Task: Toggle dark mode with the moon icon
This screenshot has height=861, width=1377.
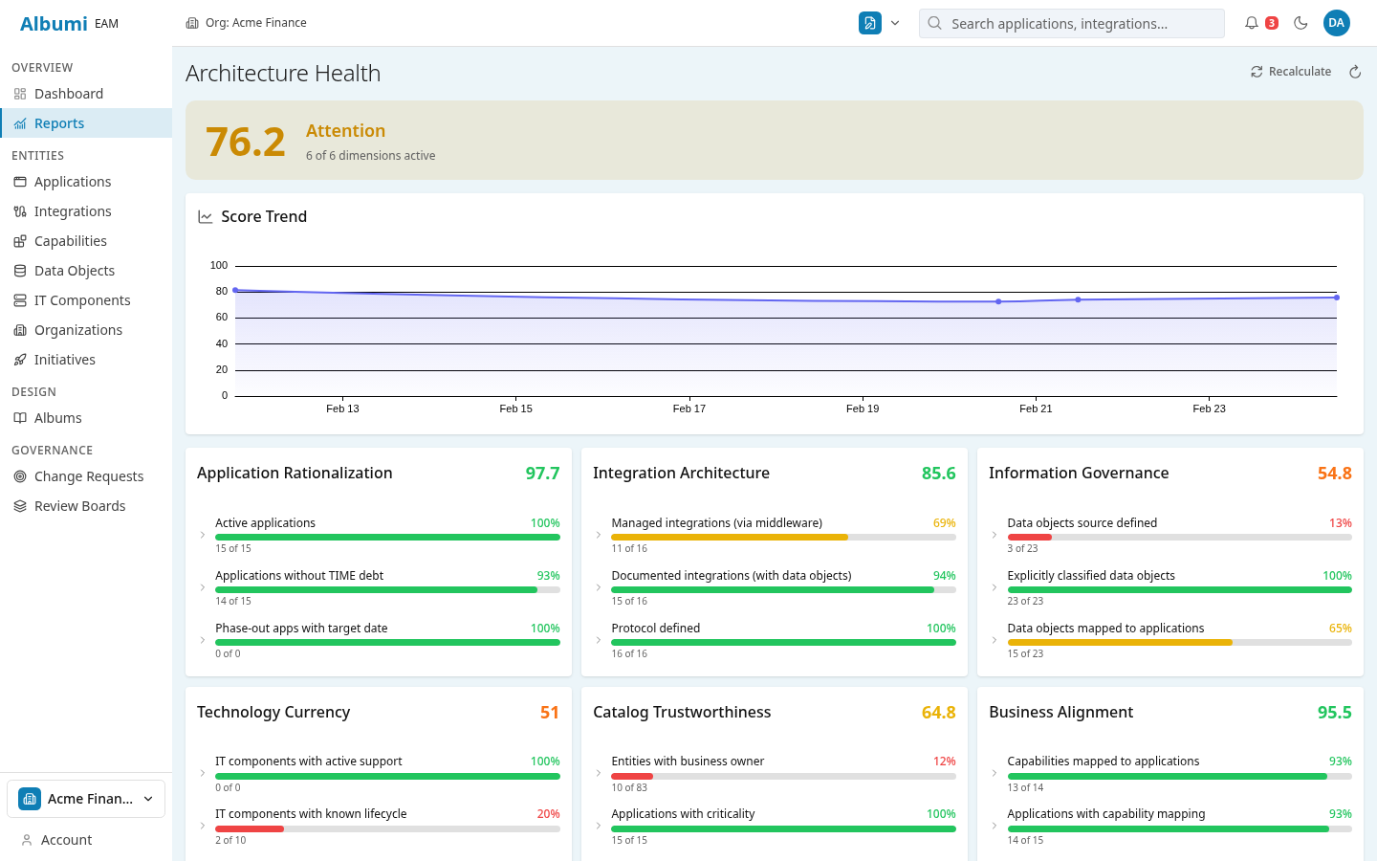Action: (x=1300, y=23)
